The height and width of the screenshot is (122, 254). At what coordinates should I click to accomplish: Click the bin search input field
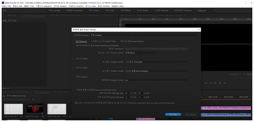[17, 99]
